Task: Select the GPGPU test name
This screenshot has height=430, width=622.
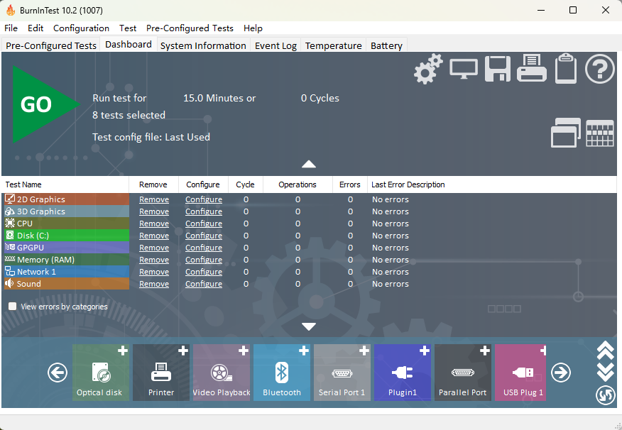Action: pyautogui.click(x=67, y=248)
